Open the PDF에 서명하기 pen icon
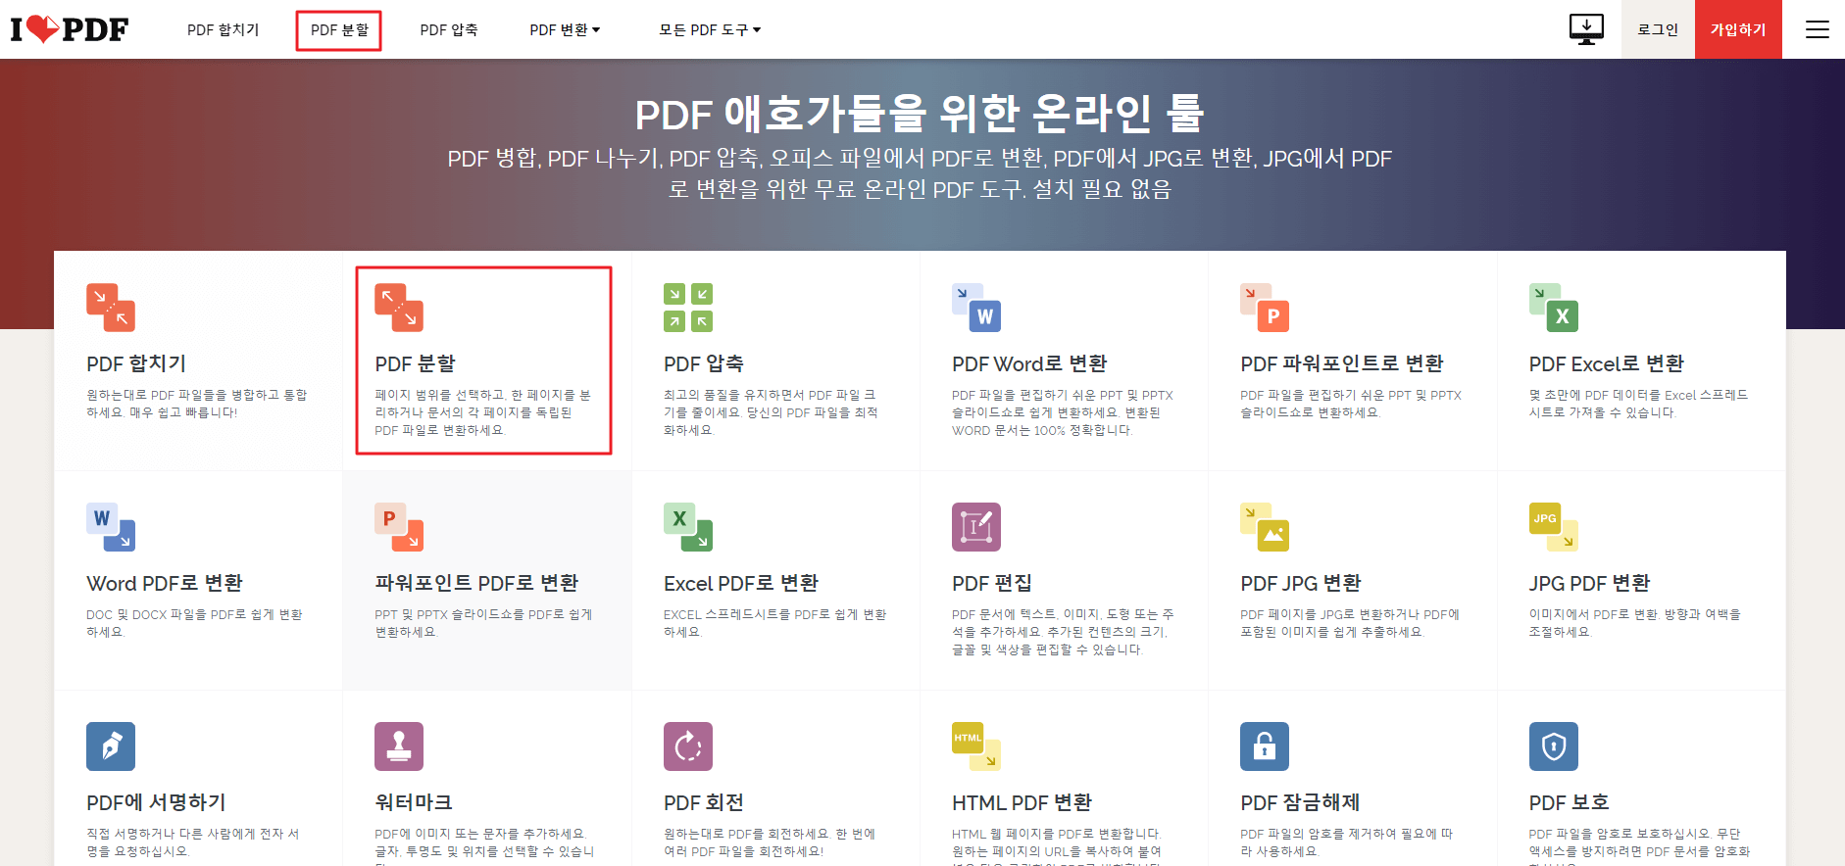 (x=111, y=746)
